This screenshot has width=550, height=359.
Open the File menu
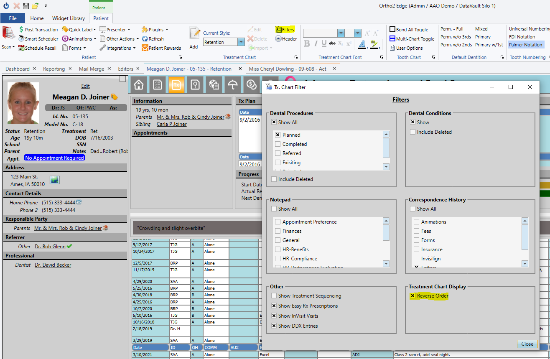click(x=13, y=18)
